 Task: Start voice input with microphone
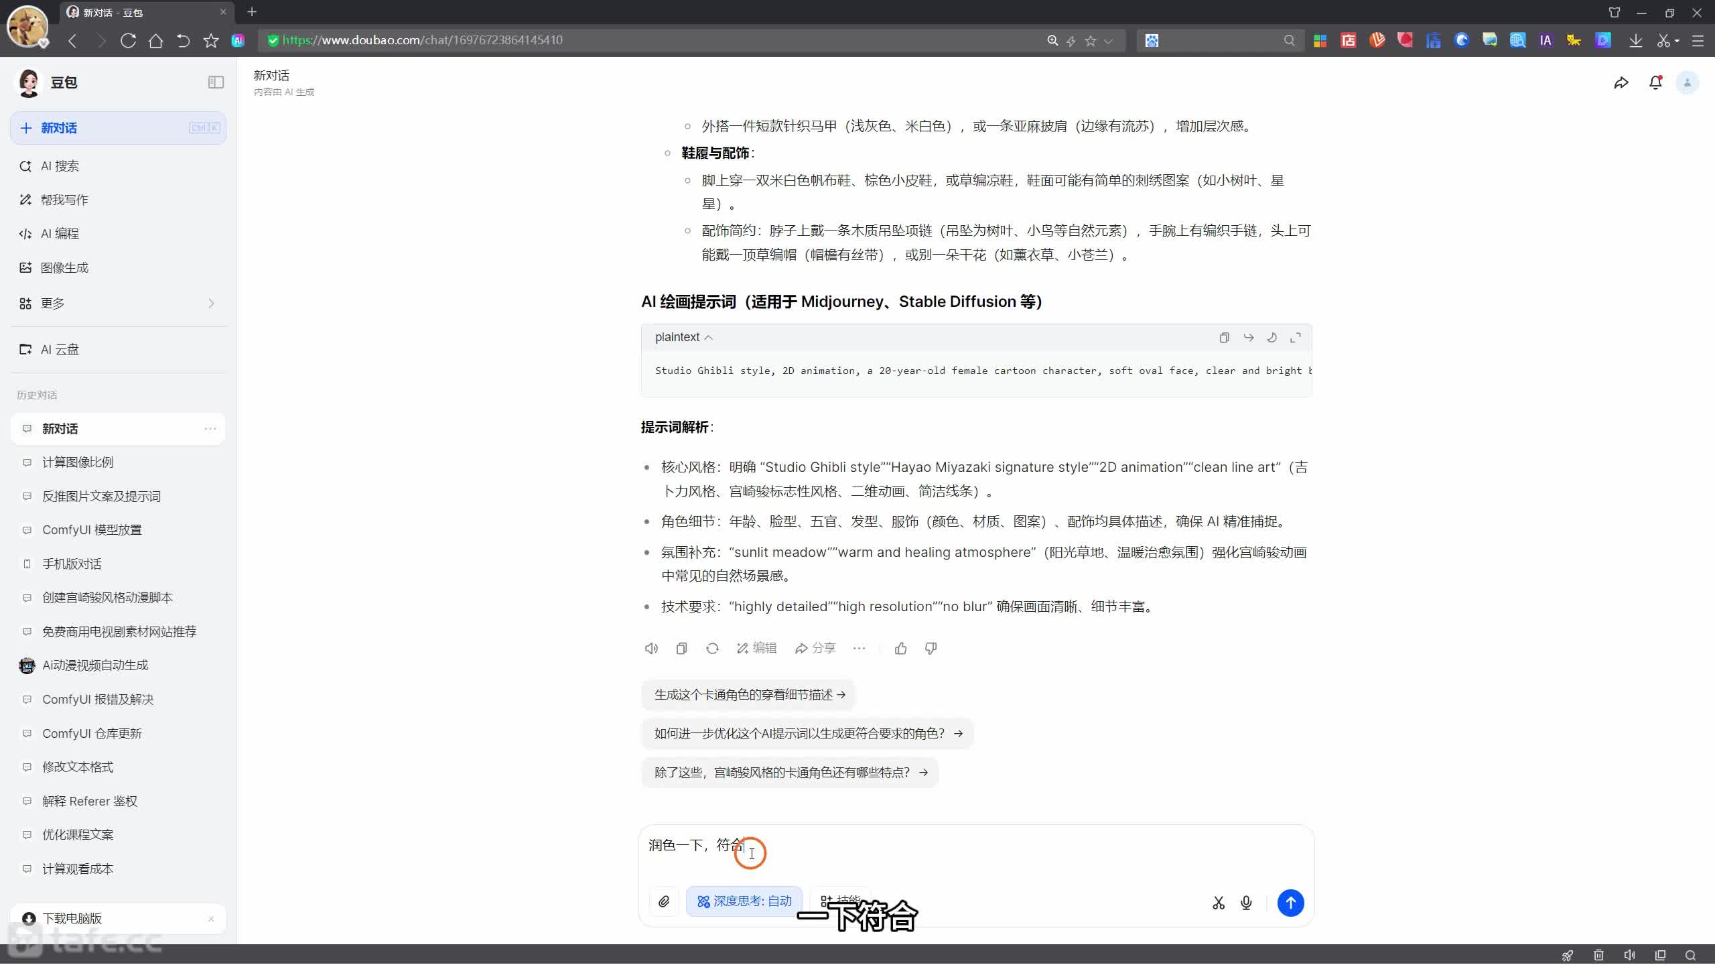1246,903
